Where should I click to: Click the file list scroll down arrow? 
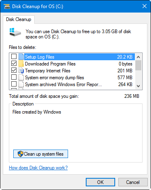[x=139, y=86]
